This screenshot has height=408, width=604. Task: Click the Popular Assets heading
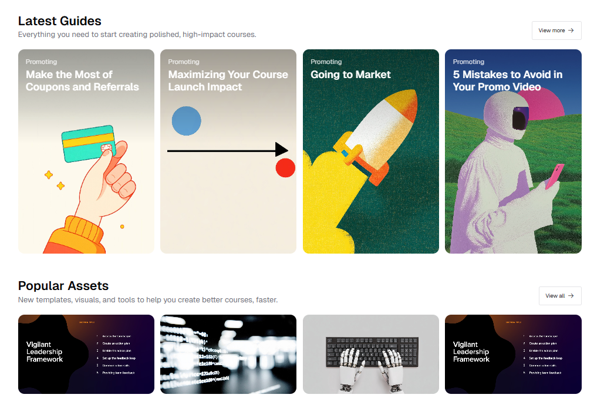pos(63,286)
